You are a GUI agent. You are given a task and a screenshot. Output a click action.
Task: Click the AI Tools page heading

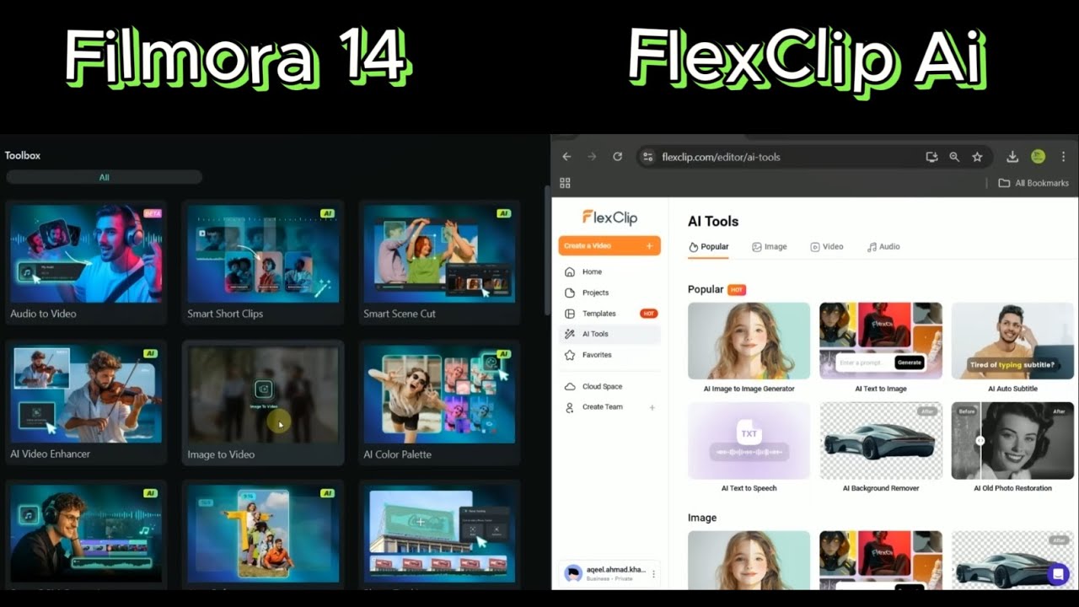pyautogui.click(x=713, y=221)
